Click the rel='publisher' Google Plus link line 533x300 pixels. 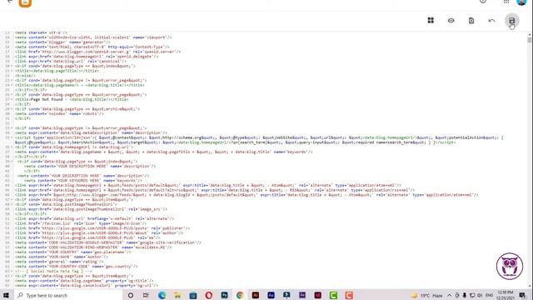(x=102, y=227)
